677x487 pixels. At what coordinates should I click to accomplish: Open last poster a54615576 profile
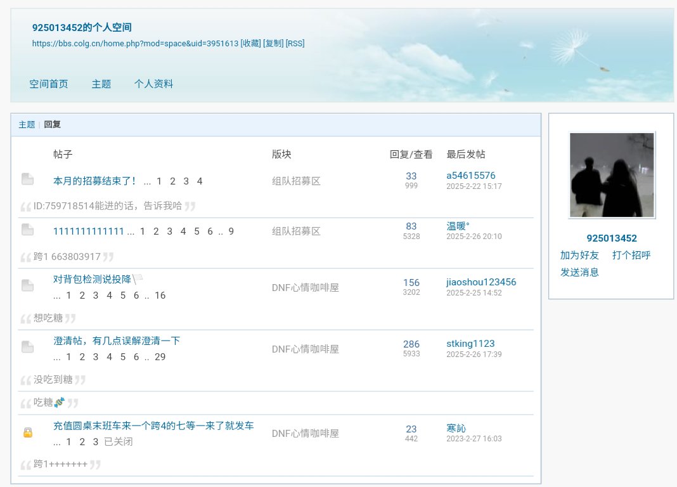(470, 175)
